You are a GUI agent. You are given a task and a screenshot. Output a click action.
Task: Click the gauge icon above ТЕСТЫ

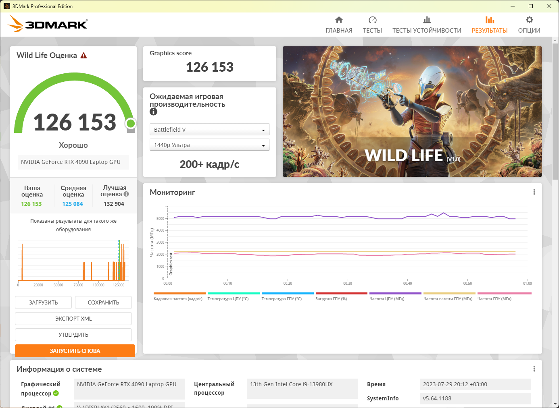coord(372,20)
